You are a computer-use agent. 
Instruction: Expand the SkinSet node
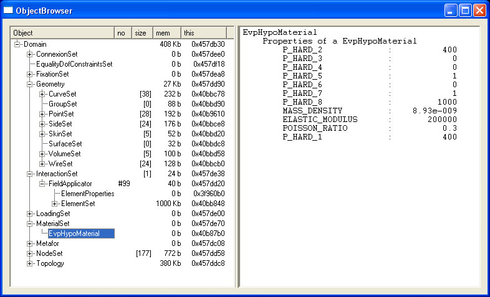(42, 134)
